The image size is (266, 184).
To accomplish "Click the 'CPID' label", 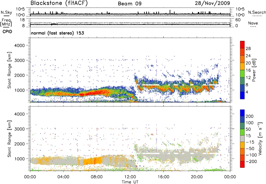I will tap(7, 32).
